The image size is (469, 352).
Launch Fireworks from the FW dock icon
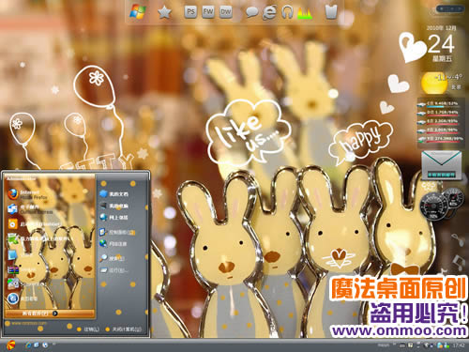pyautogui.click(x=208, y=12)
